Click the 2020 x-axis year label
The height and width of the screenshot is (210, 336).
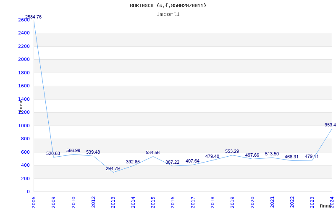pyautogui.click(x=252, y=202)
